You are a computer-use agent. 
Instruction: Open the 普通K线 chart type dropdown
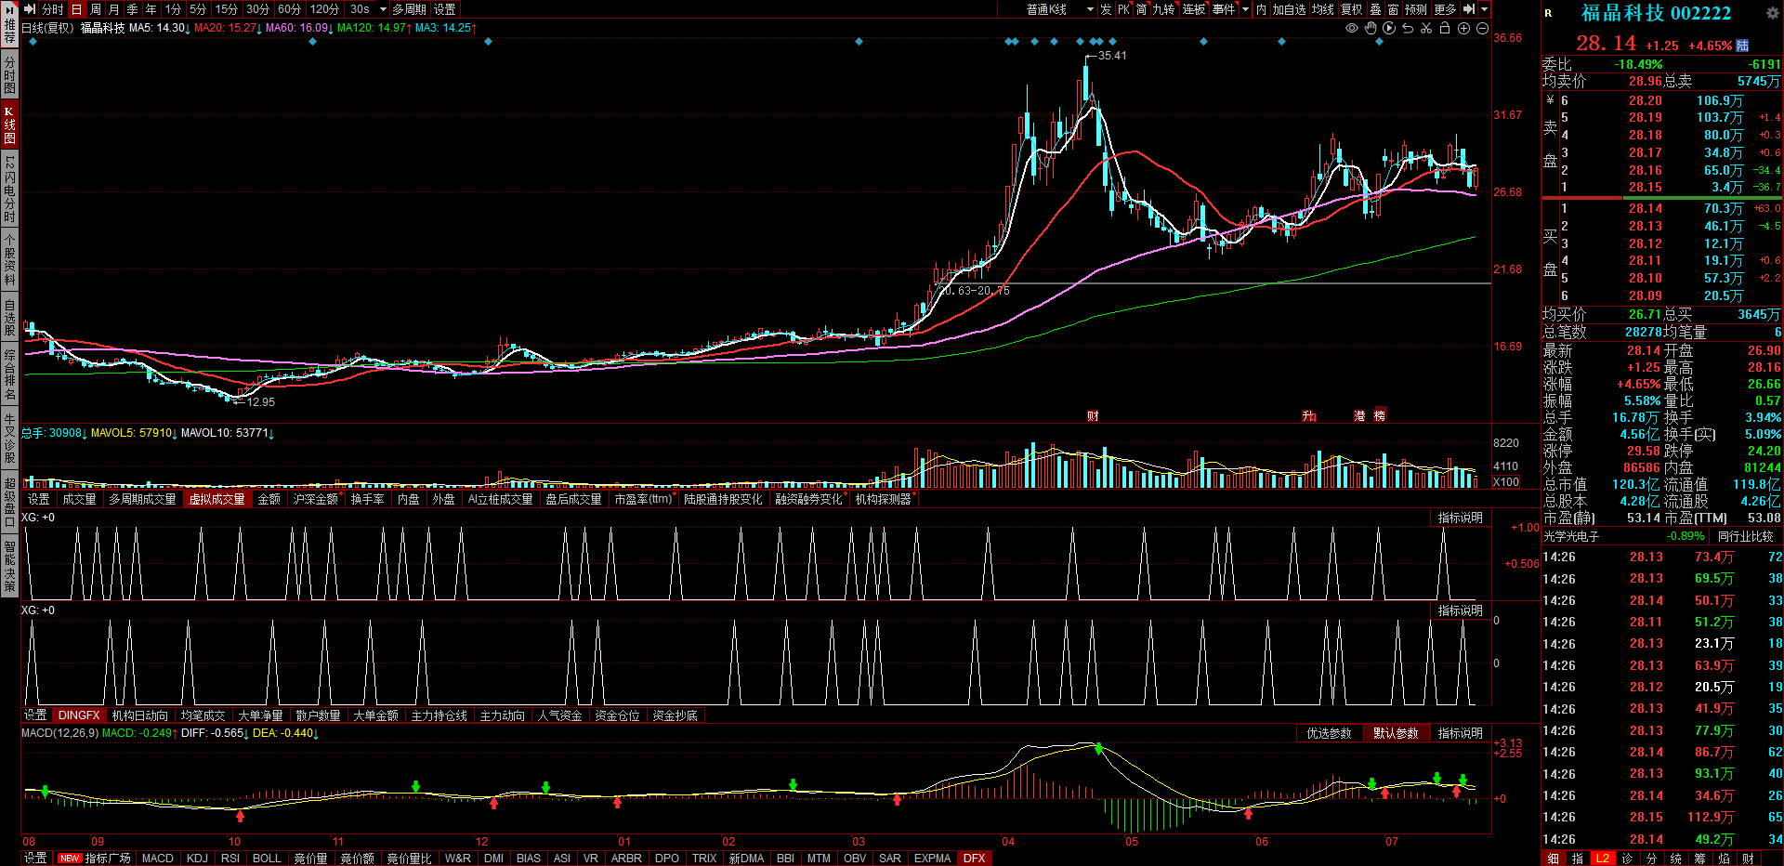point(1059,9)
